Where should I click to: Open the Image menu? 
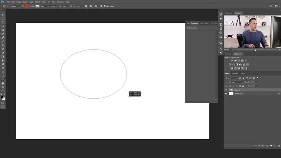click(x=19, y=2)
